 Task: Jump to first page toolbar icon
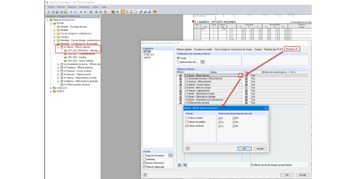(x=81, y=12)
